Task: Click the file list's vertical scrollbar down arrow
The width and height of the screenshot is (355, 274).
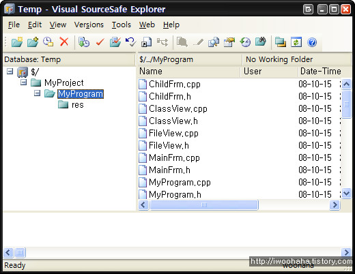Action: pyautogui.click(x=346, y=194)
